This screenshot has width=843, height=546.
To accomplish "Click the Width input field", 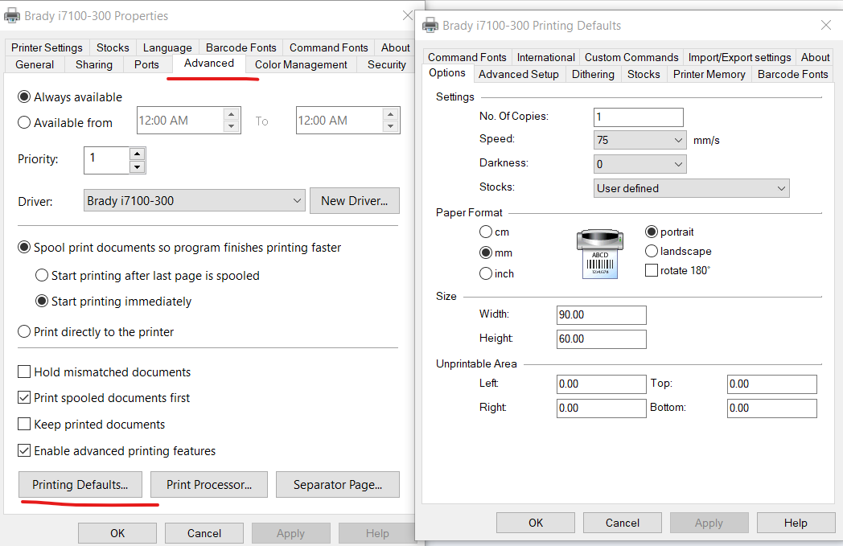I will [x=601, y=315].
